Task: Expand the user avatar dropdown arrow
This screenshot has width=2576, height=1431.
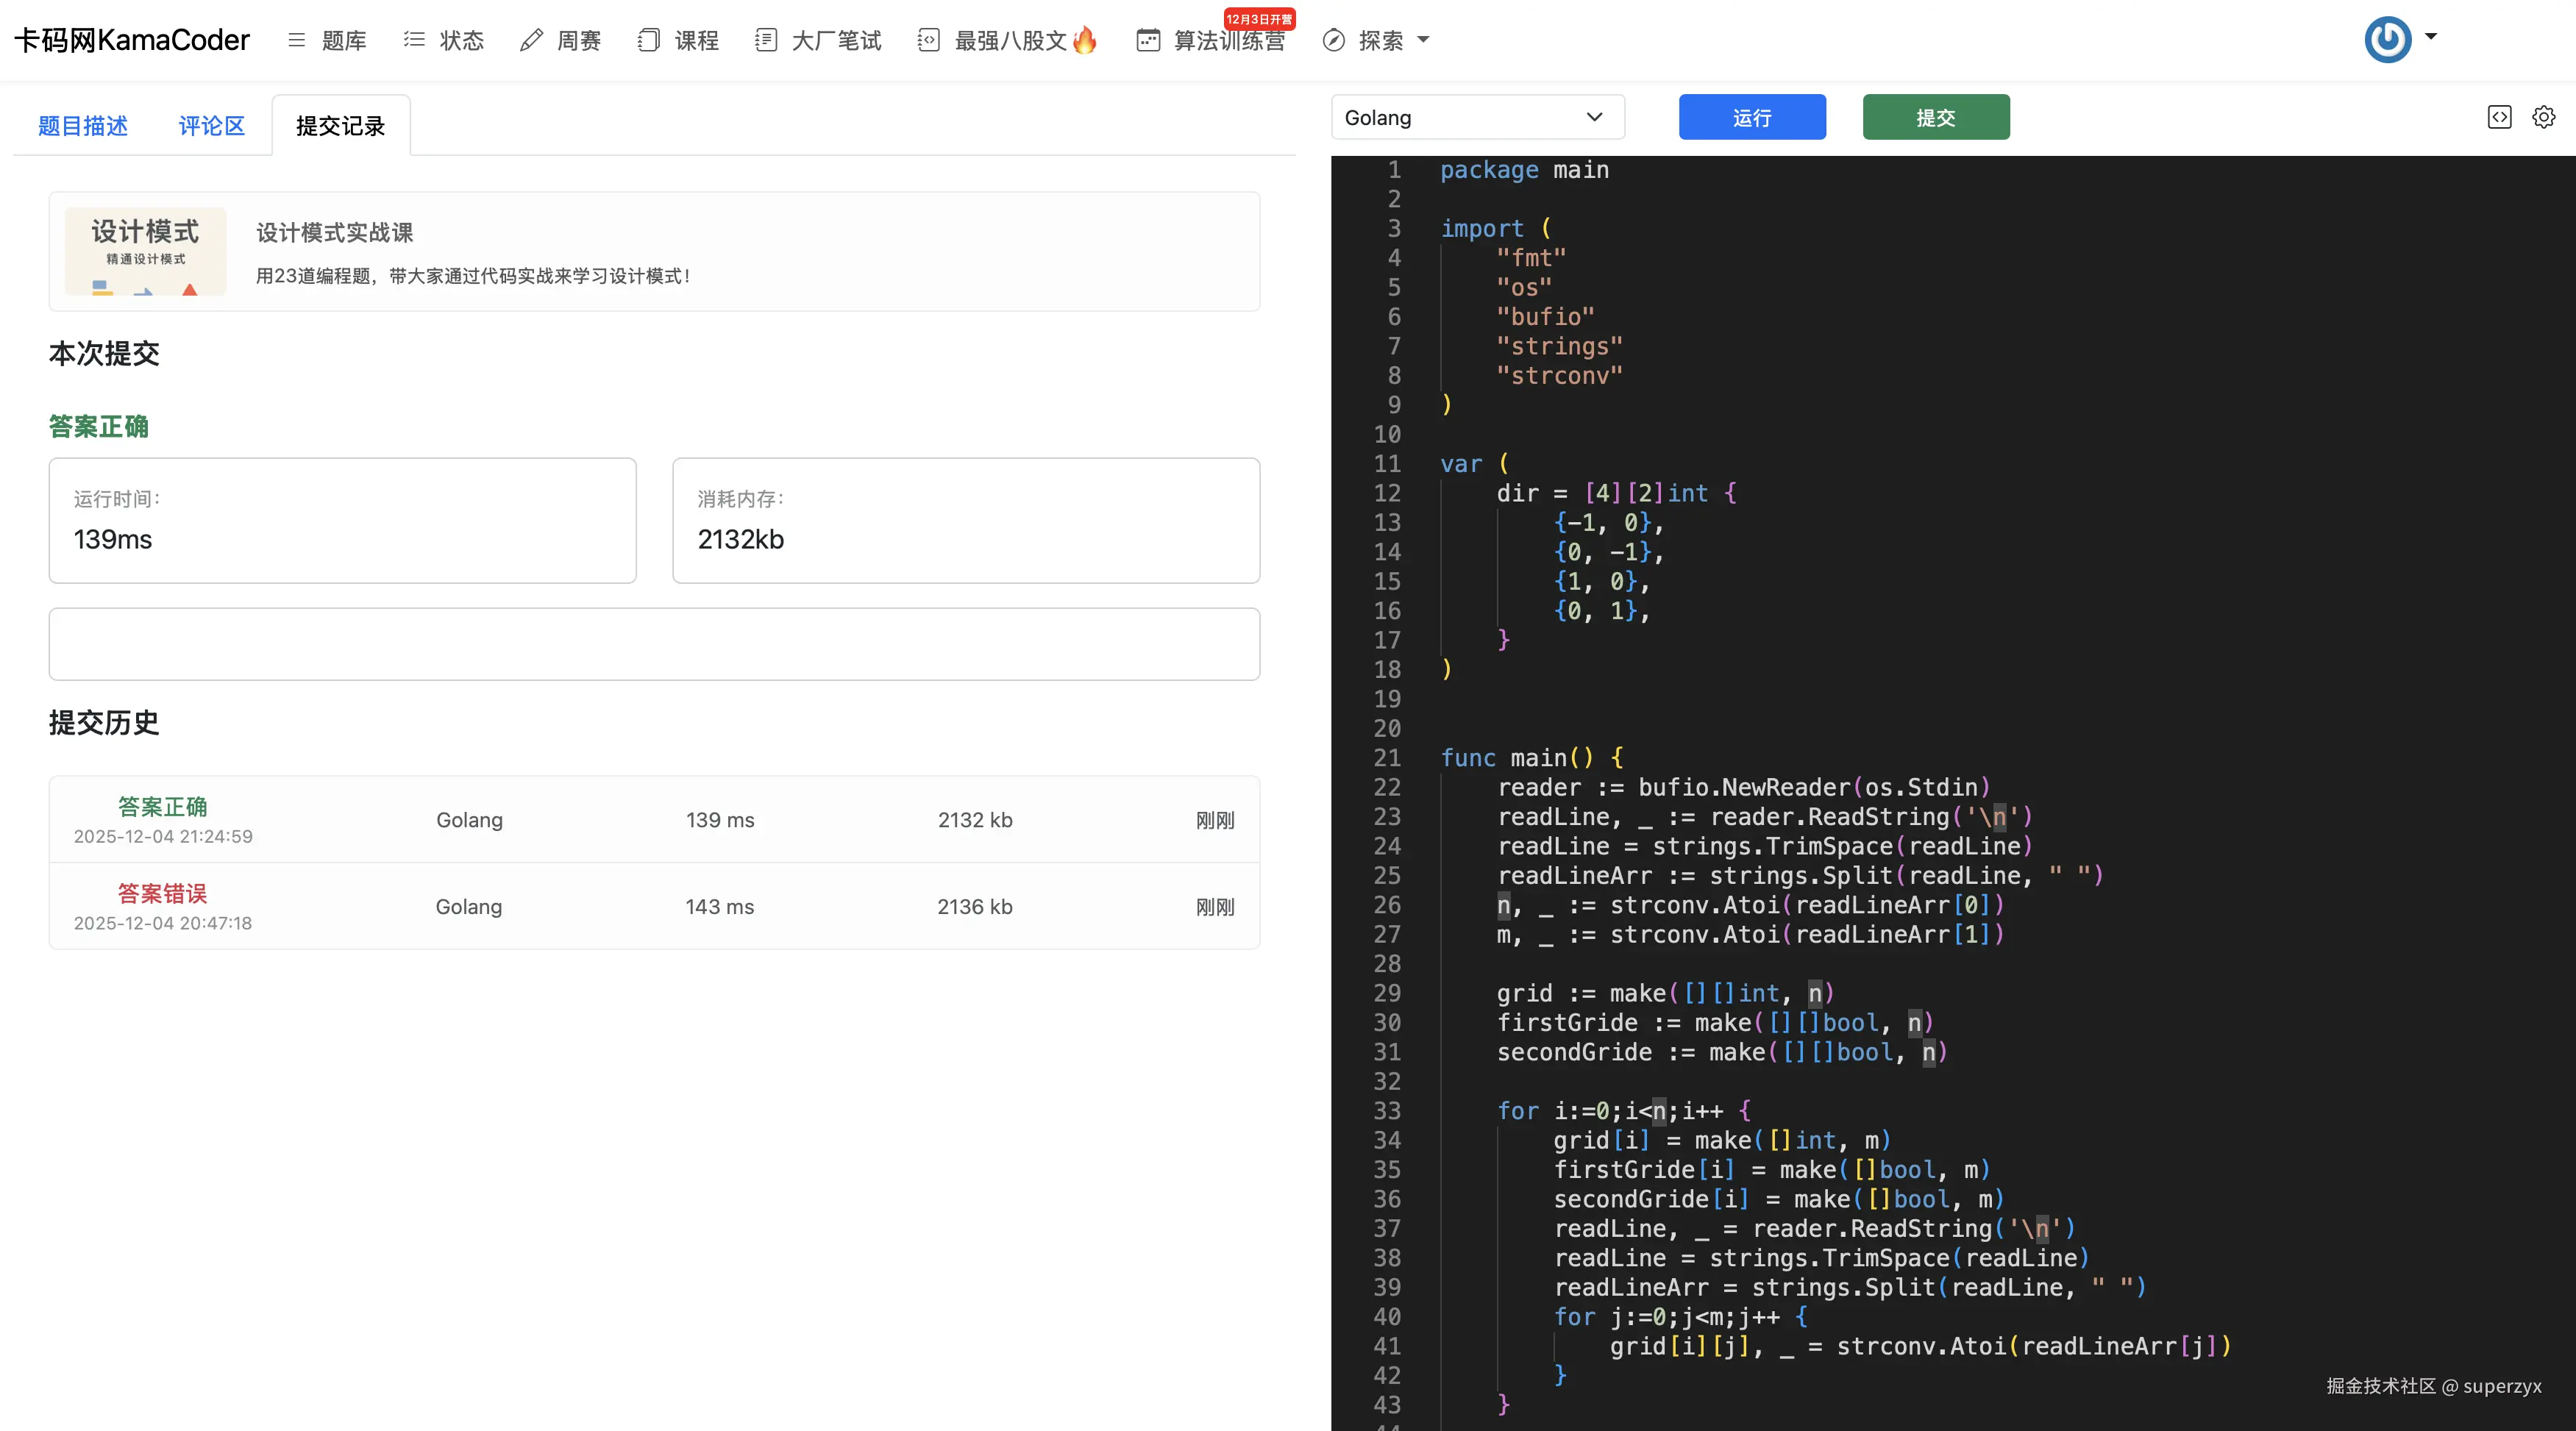Action: (2431, 36)
